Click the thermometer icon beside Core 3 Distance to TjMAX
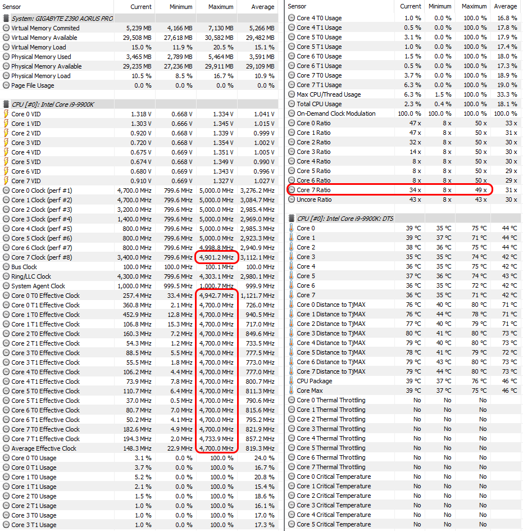Image resolution: width=523 pixels, height=531 pixels. click(x=291, y=333)
